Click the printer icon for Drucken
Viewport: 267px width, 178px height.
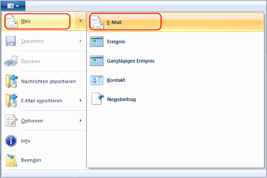pyautogui.click(x=11, y=62)
